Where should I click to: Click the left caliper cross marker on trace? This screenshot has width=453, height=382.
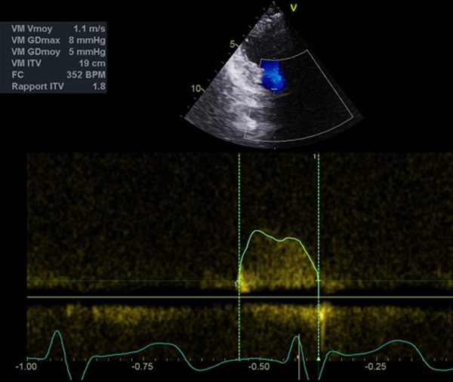coord(239,281)
